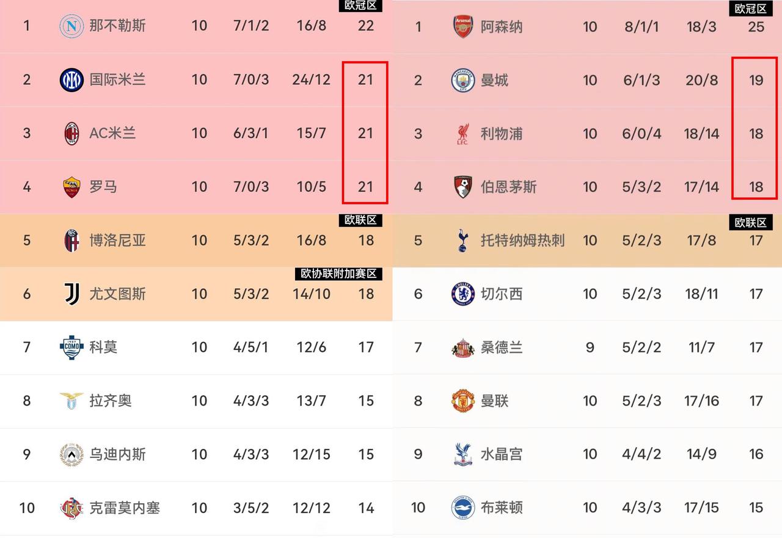Image resolution: width=782 pixels, height=538 pixels.
Task: Click Arsenal's 25 points value
Action: [x=756, y=27]
